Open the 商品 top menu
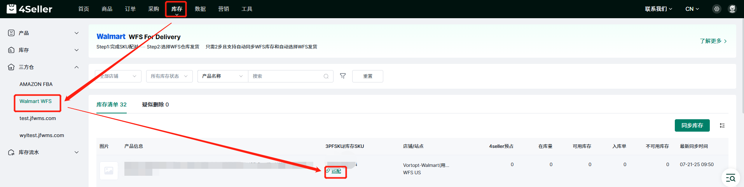Viewport: 744px width, 187px height. [107, 9]
